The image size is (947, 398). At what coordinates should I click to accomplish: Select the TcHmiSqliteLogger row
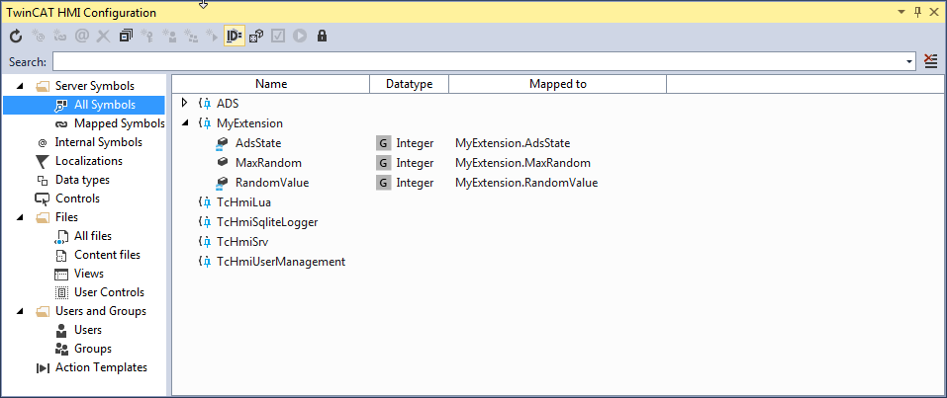point(267,222)
